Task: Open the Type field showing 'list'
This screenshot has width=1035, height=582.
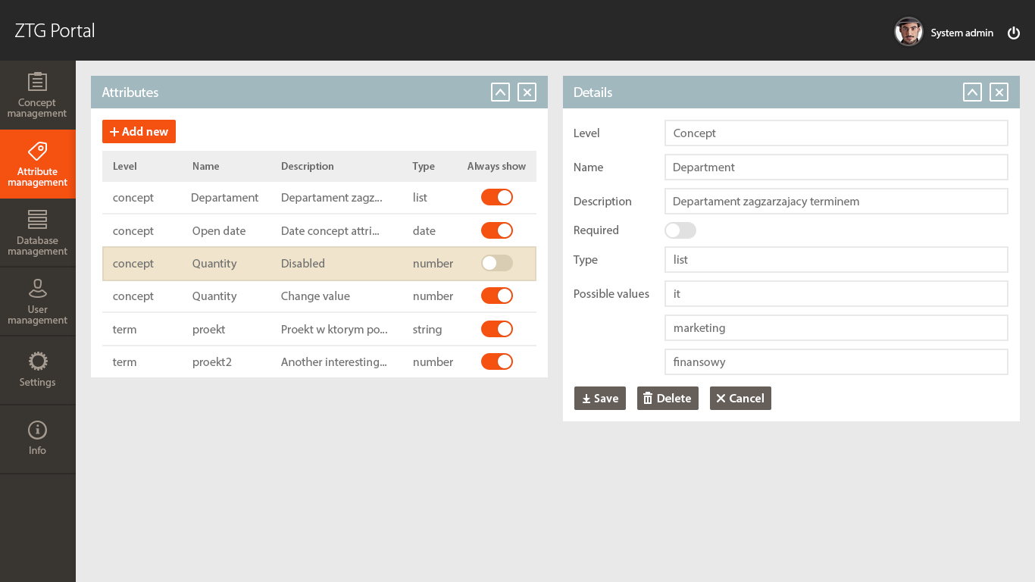Action: click(836, 259)
